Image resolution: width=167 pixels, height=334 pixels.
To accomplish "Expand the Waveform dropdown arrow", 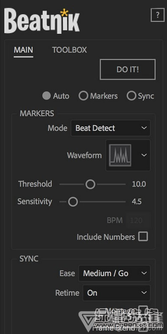I will [144, 155].
